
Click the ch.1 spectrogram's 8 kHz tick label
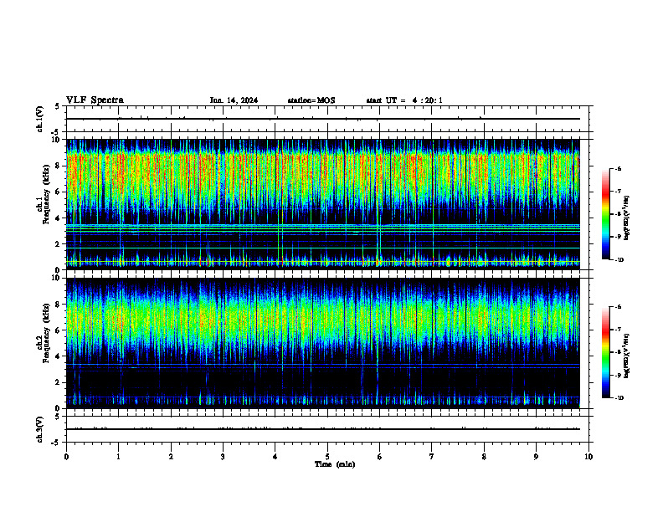(59, 166)
